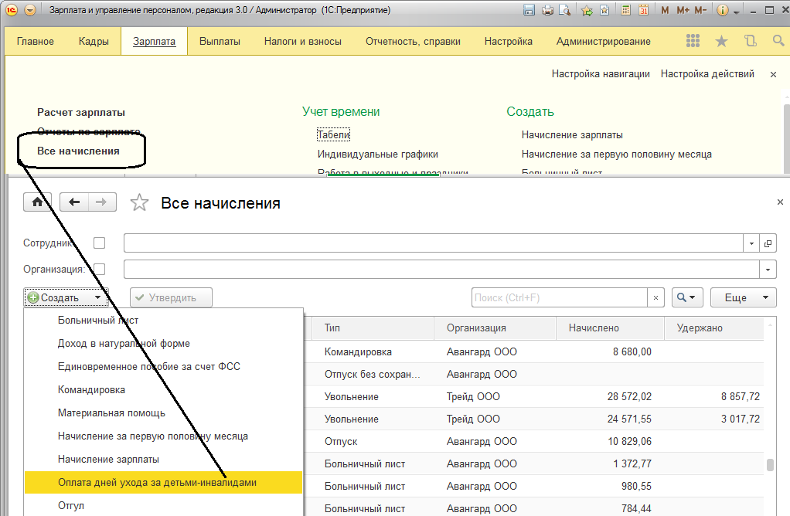Click the printer icon in title bar
790x516 pixels.
tap(548, 11)
